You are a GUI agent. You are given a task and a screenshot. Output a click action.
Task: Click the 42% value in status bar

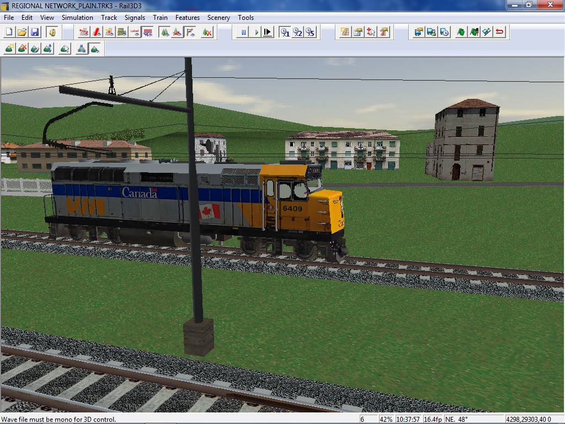pyautogui.click(x=386, y=420)
